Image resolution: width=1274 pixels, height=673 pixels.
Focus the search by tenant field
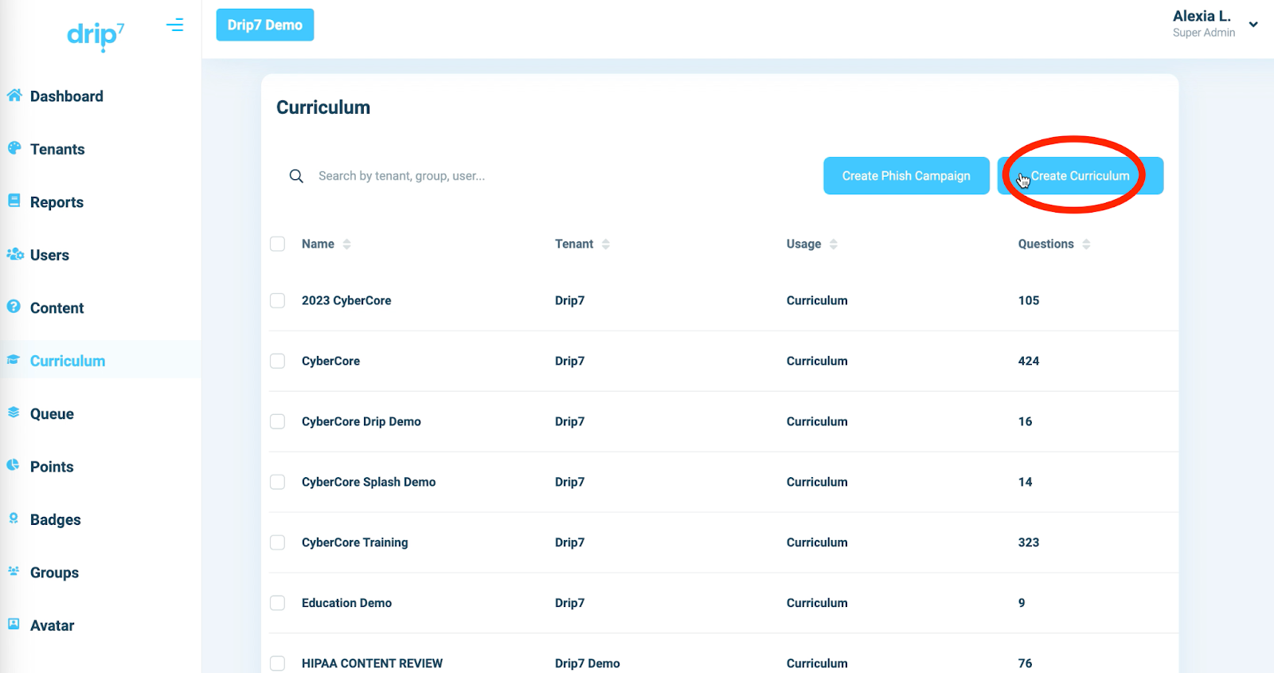401,176
